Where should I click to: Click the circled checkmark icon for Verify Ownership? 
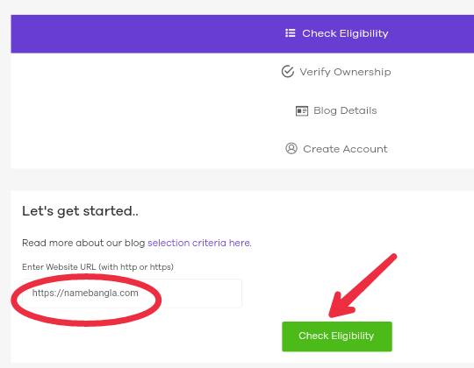288,72
